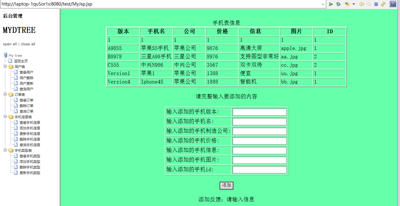This screenshot has height=206, width=400.
Task: Click the page icon beside 查看用户
Action: pyautogui.click(x=16, y=72)
